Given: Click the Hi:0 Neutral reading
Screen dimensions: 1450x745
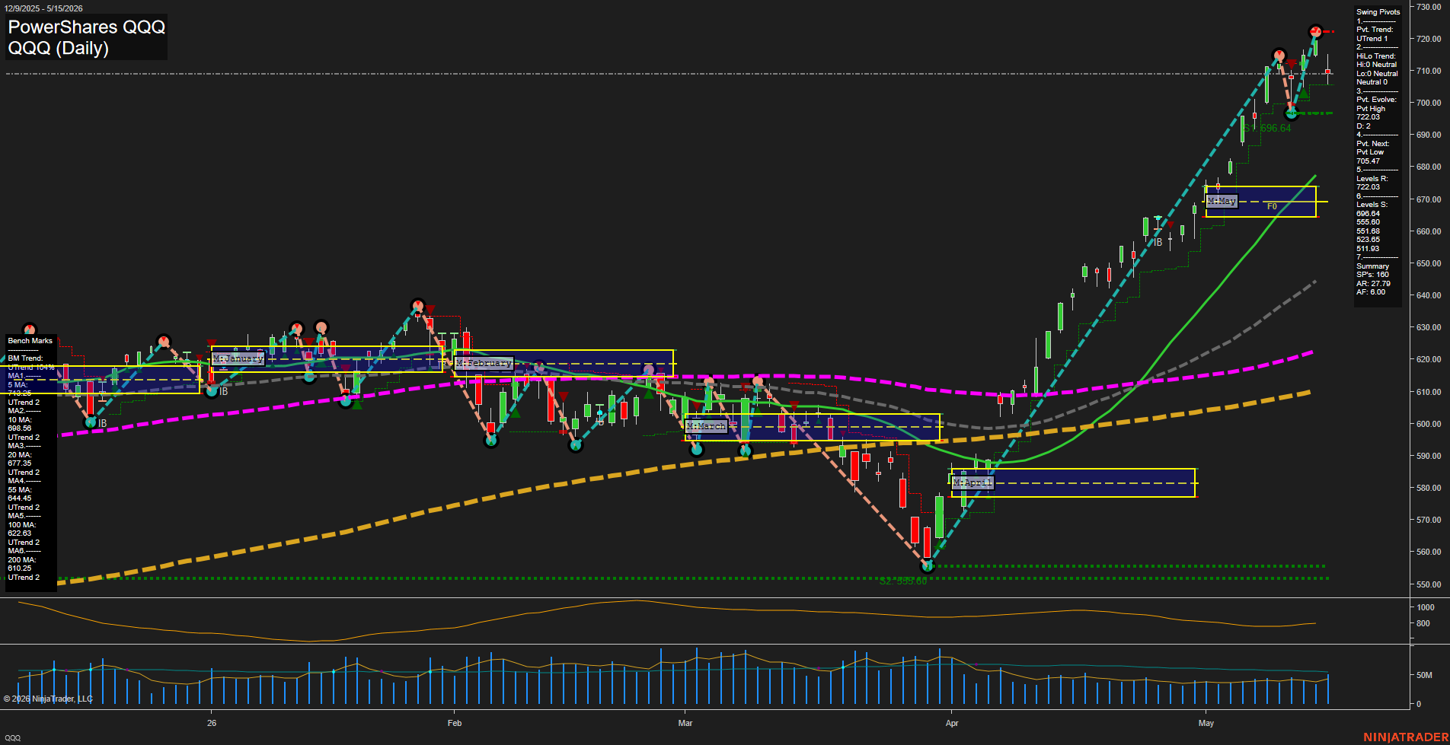Looking at the screenshot, I should (1376, 65).
